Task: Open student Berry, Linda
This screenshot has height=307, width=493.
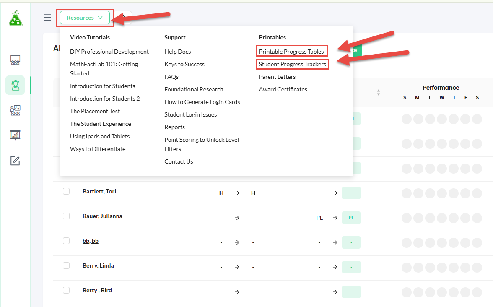Action: (x=98, y=265)
